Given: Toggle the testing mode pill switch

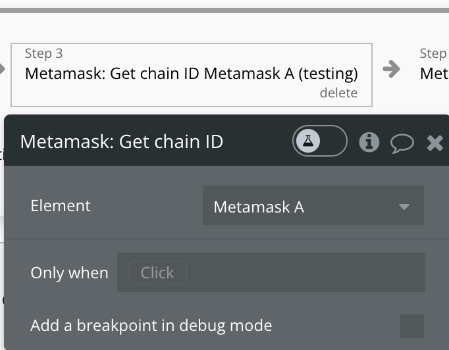Looking at the screenshot, I should click(320, 141).
